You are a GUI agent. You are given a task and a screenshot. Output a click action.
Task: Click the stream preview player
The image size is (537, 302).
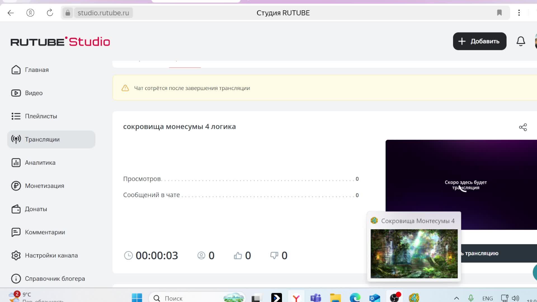(x=461, y=185)
